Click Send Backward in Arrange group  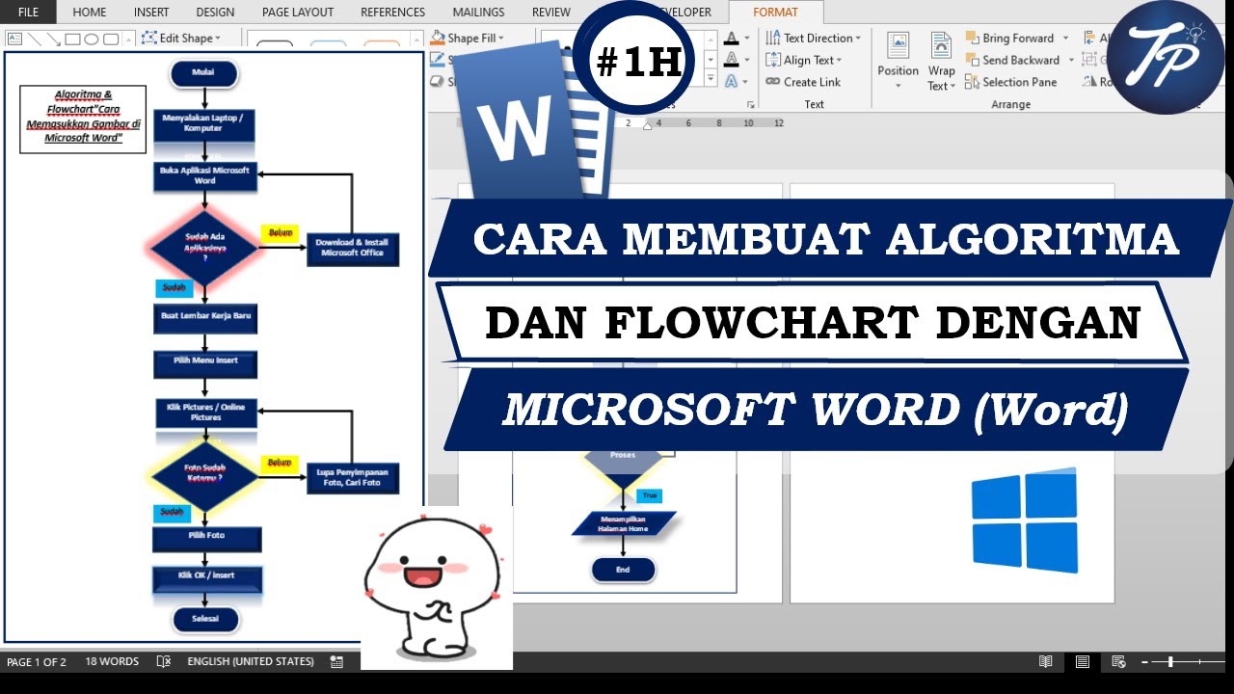pos(1012,60)
